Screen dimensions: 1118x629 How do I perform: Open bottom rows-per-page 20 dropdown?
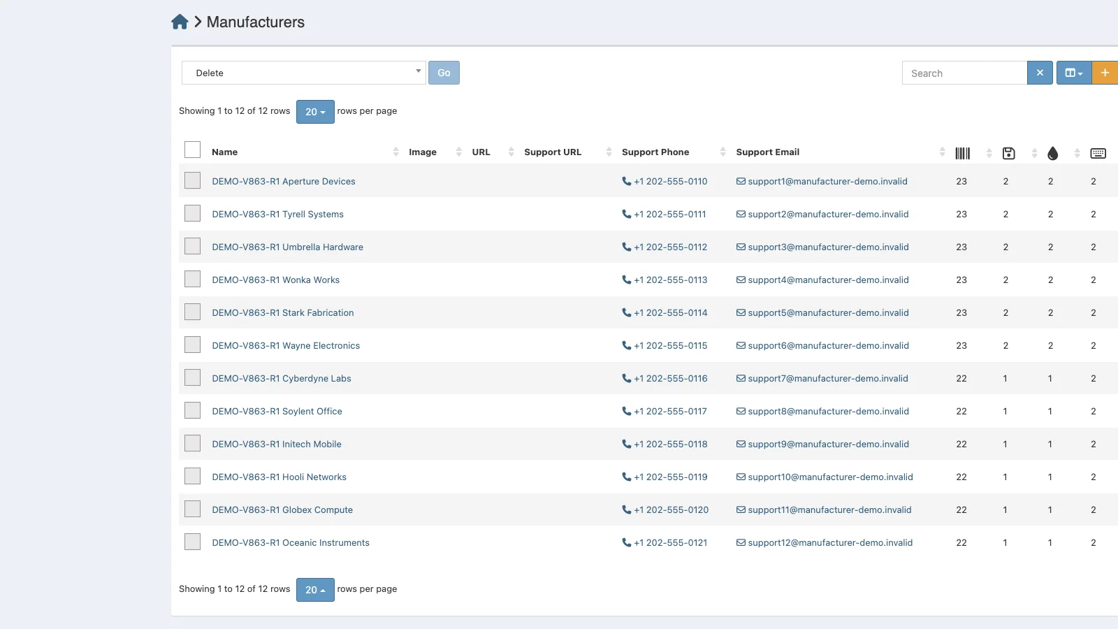point(315,590)
